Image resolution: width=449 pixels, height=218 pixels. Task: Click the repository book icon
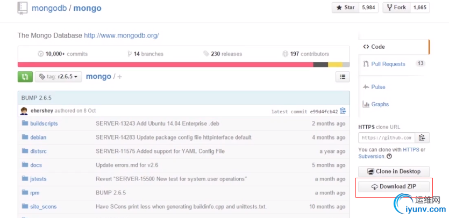(x=22, y=8)
